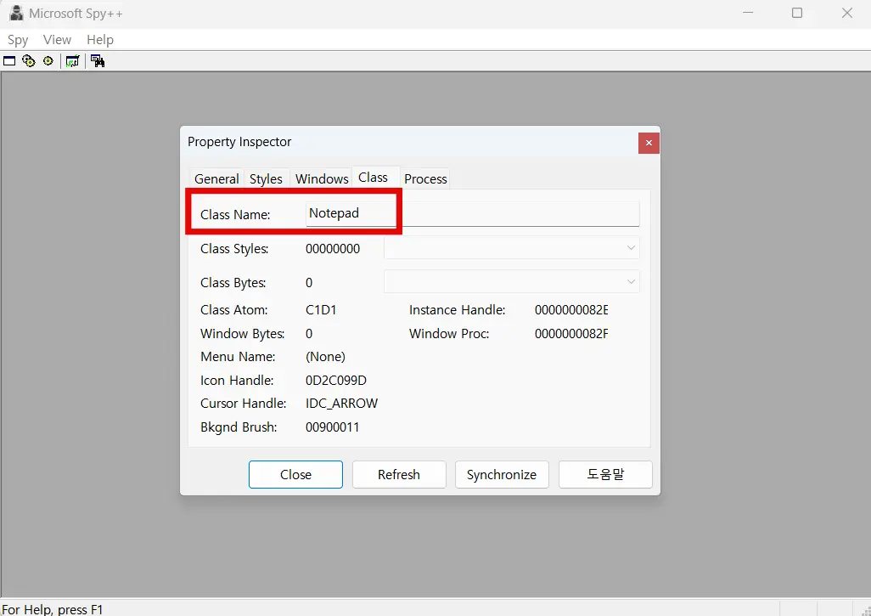Click the Window Proc value 0000000082F
The width and height of the screenshot is (871, 616).
(571, 334)
